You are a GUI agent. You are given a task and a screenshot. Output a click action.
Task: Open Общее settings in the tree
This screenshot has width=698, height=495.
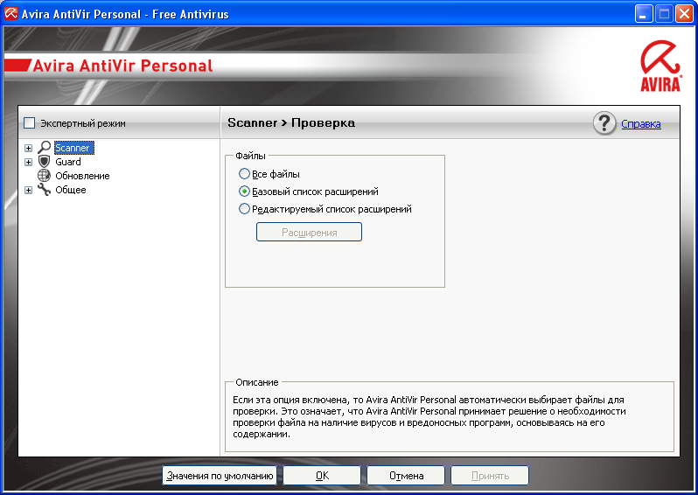pos(71,190)
